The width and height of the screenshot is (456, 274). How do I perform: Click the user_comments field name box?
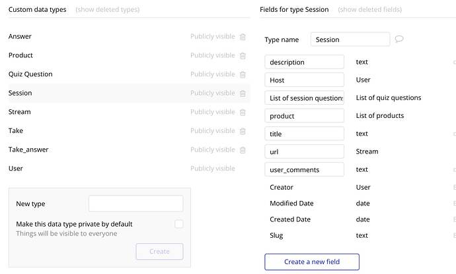[x=304, y=169]
